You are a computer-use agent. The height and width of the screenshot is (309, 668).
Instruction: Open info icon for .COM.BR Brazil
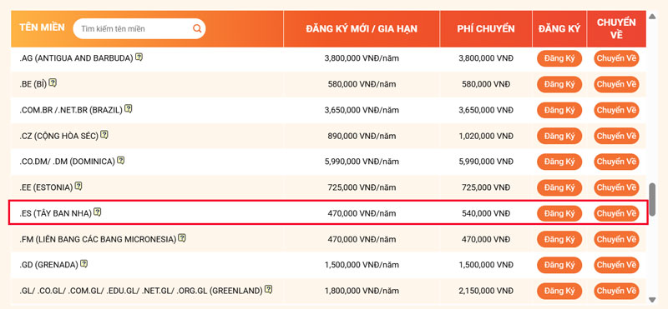[129, 109]
